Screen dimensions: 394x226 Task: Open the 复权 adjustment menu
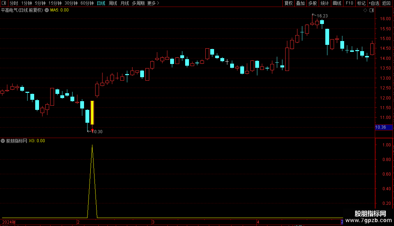pos(288,3)
